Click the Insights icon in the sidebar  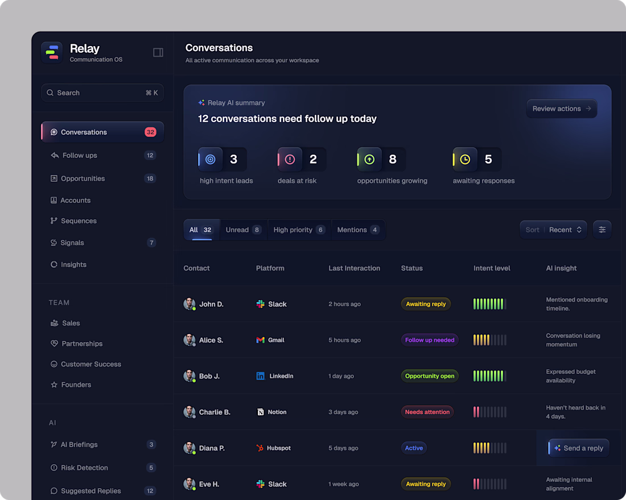(x=54, y=264)
